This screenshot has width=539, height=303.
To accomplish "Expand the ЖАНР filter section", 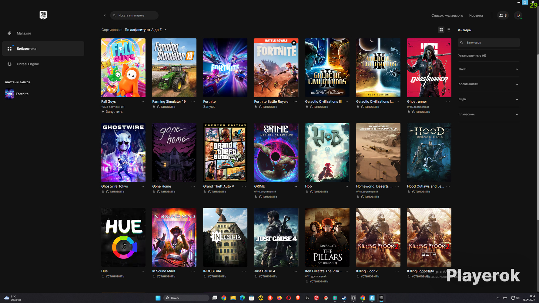I will tap(489, 69).
